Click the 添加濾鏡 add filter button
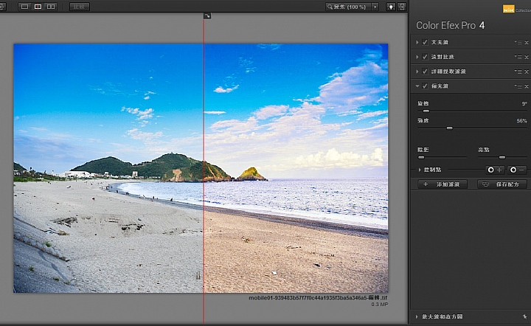The height and width of the screenshot is (326, 531). pos(442,184)
